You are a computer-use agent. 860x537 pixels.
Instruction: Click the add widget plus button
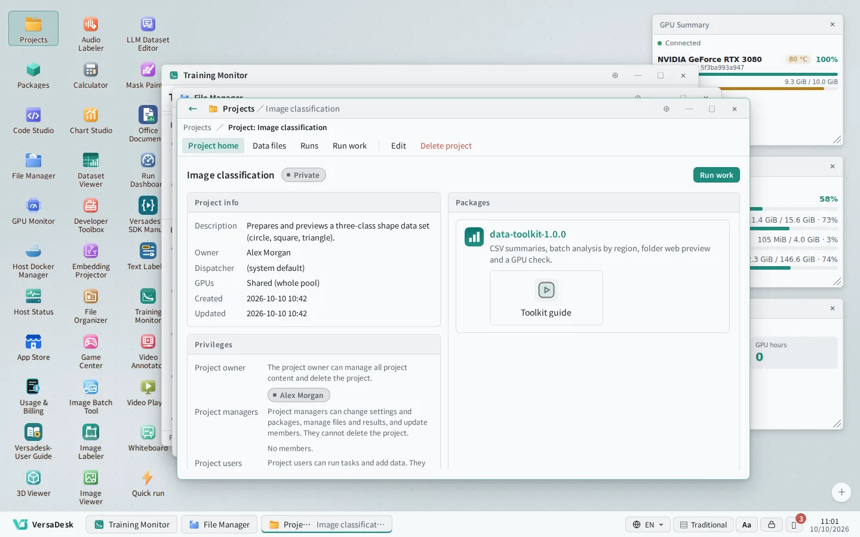click(841, 492)
